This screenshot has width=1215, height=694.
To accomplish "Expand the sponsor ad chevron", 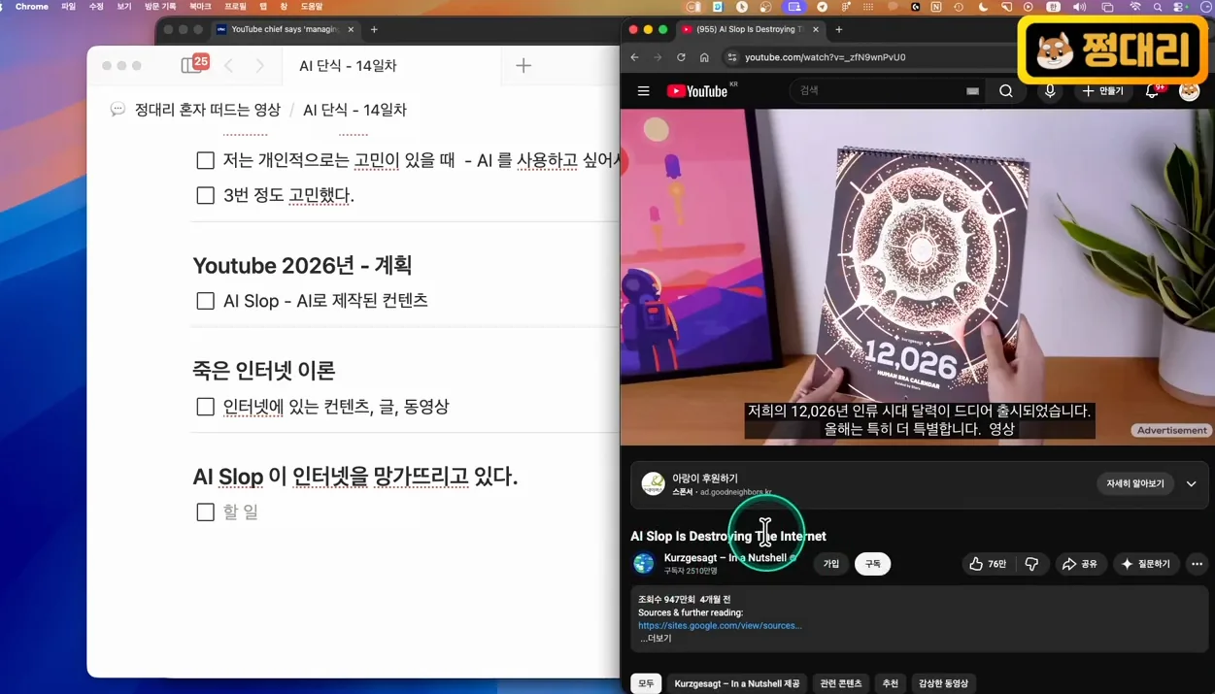I will click(1191, 483).
